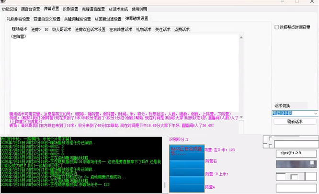Click the last console log line ending in 123
This screenshot has height=194, width=319.
(x=55, y=184)
